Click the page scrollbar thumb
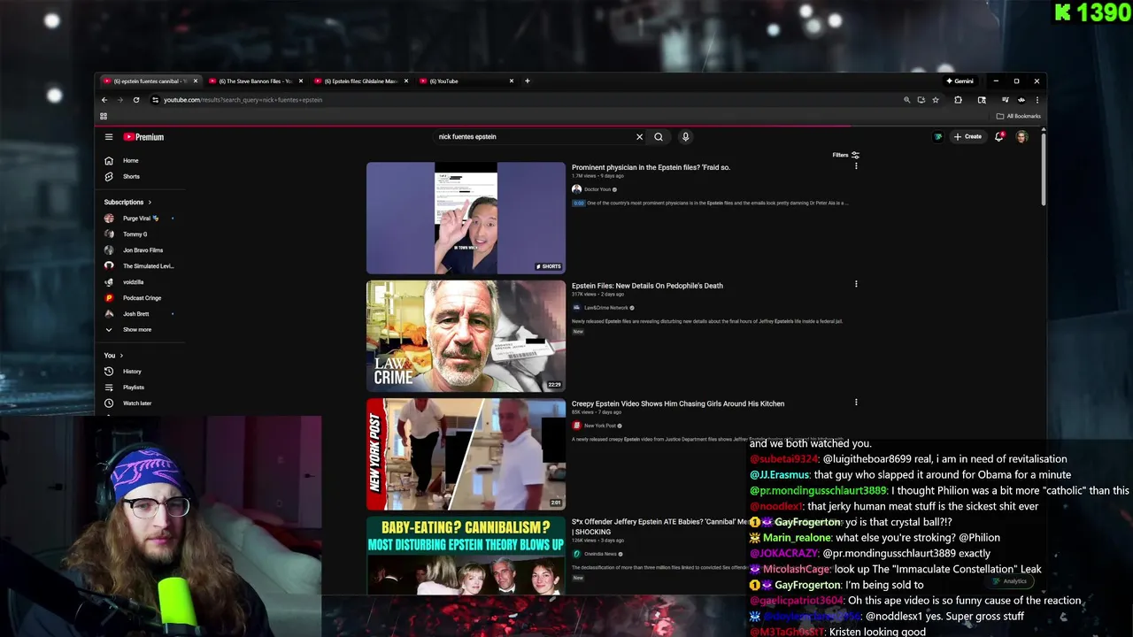 (x=1044, y=168)
